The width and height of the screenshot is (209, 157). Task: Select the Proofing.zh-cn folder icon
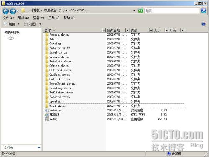[47, 88]
